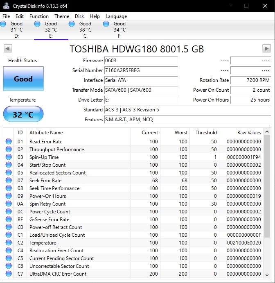The image size is (275, 283).
Task: Open the File menu
Action: click(x=6, y=16)
